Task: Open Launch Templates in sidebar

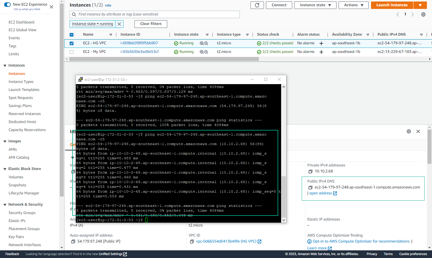Action: pyautogui.click(x=24, y=90)
